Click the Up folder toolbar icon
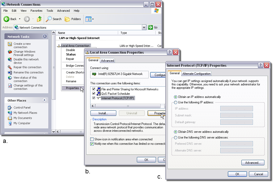The width and height of the screenshot is (273, 182). 39,19
